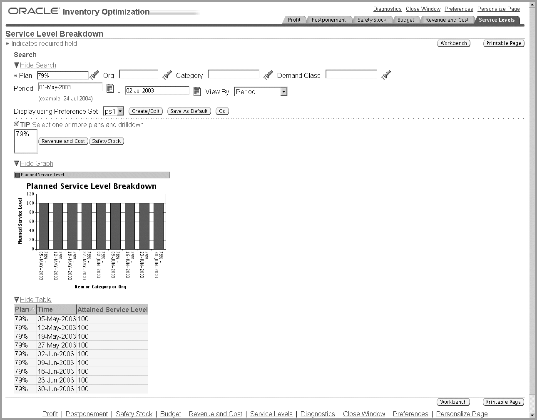Click the Demand Class input field
The height and width of the screenshot is (420, 537).
(351, 74)
